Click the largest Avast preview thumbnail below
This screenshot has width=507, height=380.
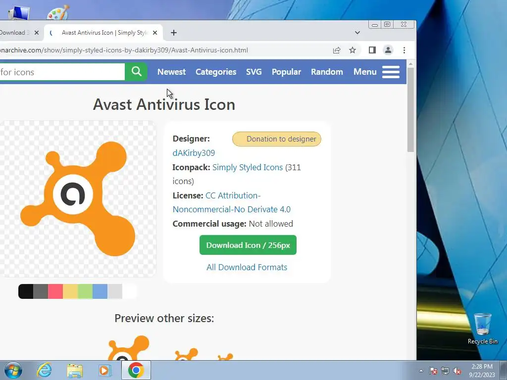click(x=128, y=348)
